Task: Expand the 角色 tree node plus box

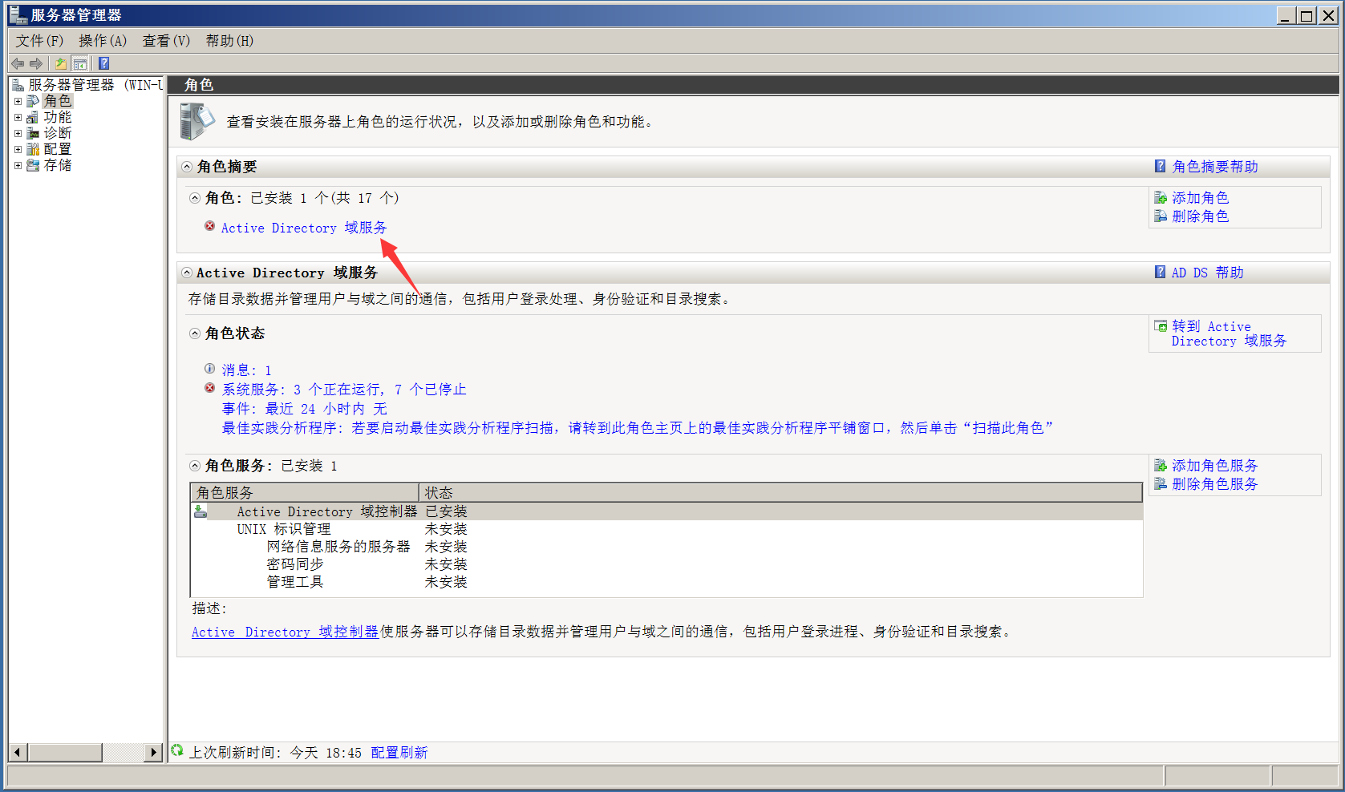Action: click(18, 101)
